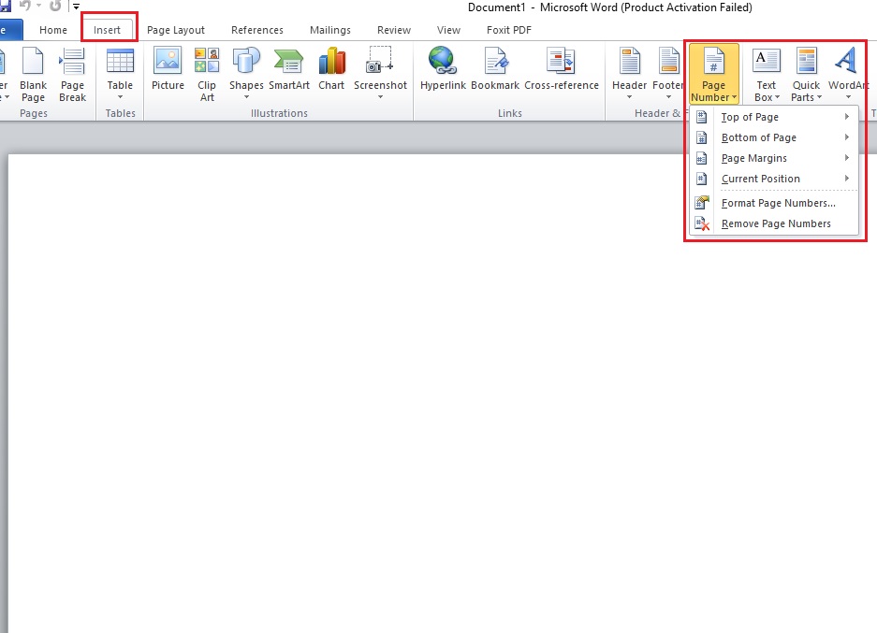Open the Shapes dropdown arrow

click(x=246, y=97)
